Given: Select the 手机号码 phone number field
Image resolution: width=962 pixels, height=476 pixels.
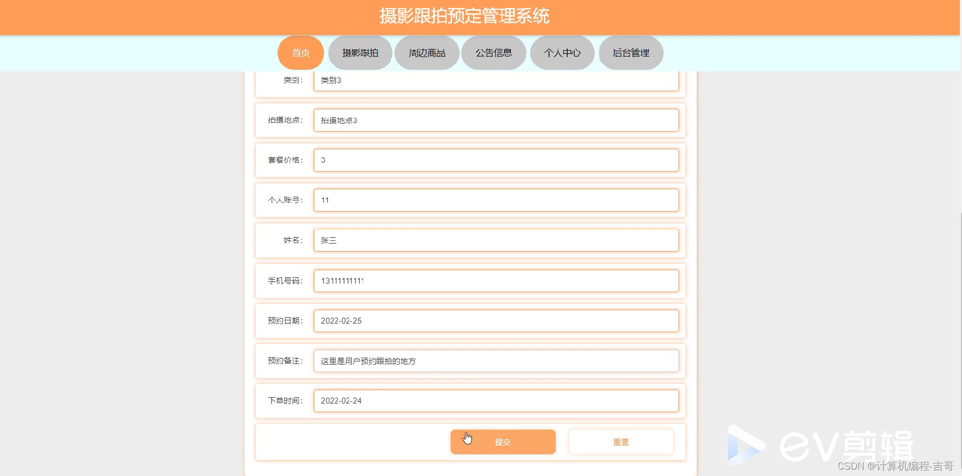Looking at the screenshot, I should pos(495,280).
